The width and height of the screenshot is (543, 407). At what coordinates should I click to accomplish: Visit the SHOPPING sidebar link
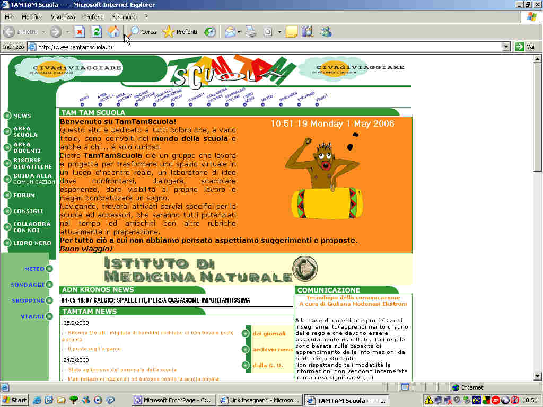coord(28,300)
